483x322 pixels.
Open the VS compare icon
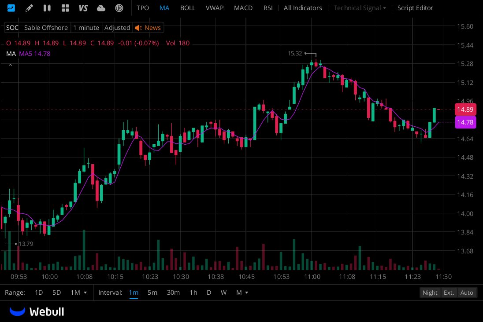83,7
